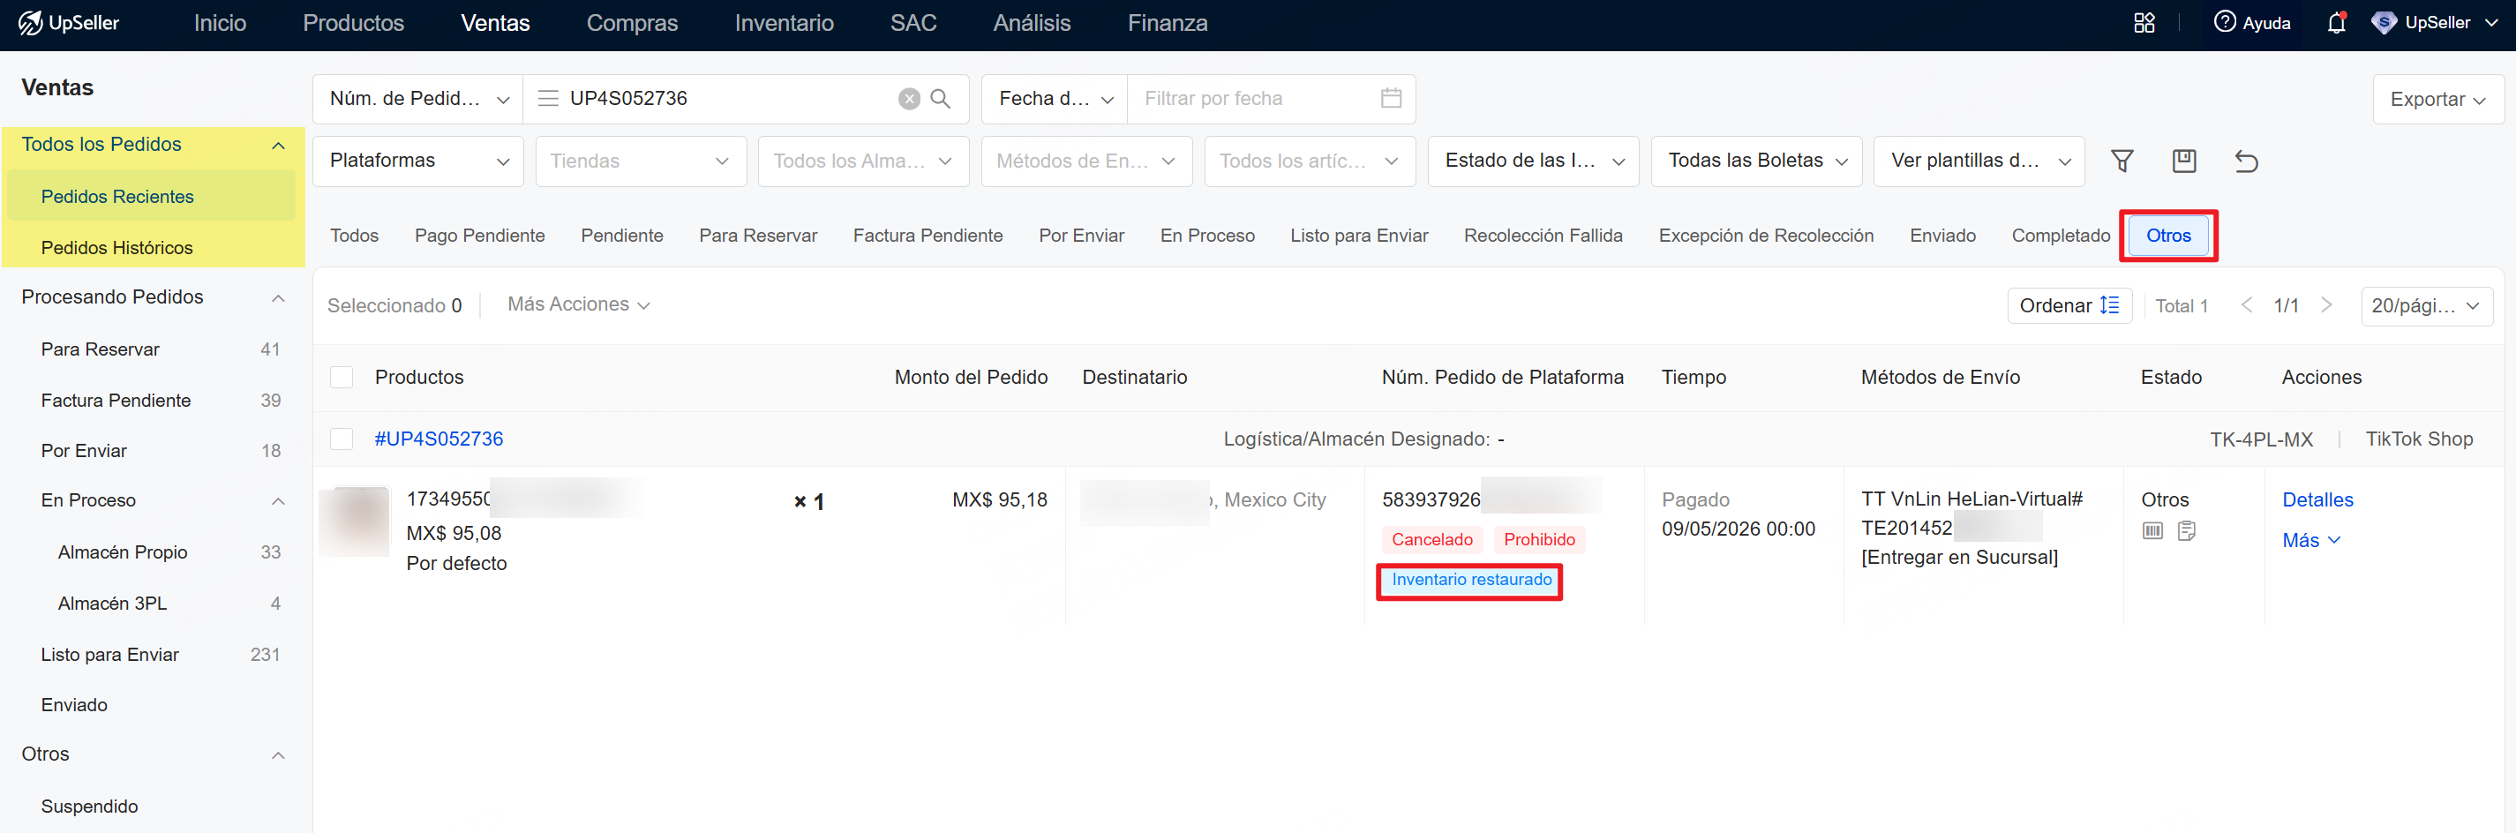Switch to the Todos tab
This screenshot has height=833, width=2516.
click(x=354, y=236)
